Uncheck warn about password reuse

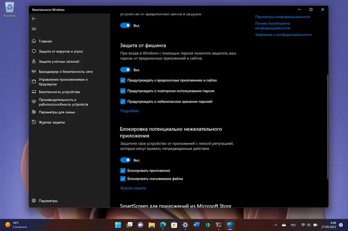(x=123, y=91)
